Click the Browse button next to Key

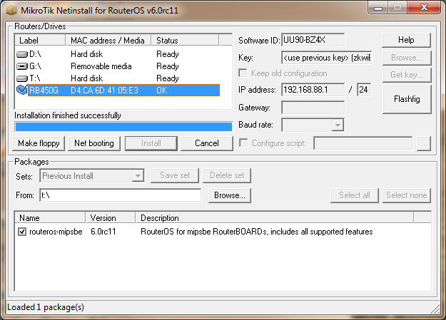(x=407, y=58)
